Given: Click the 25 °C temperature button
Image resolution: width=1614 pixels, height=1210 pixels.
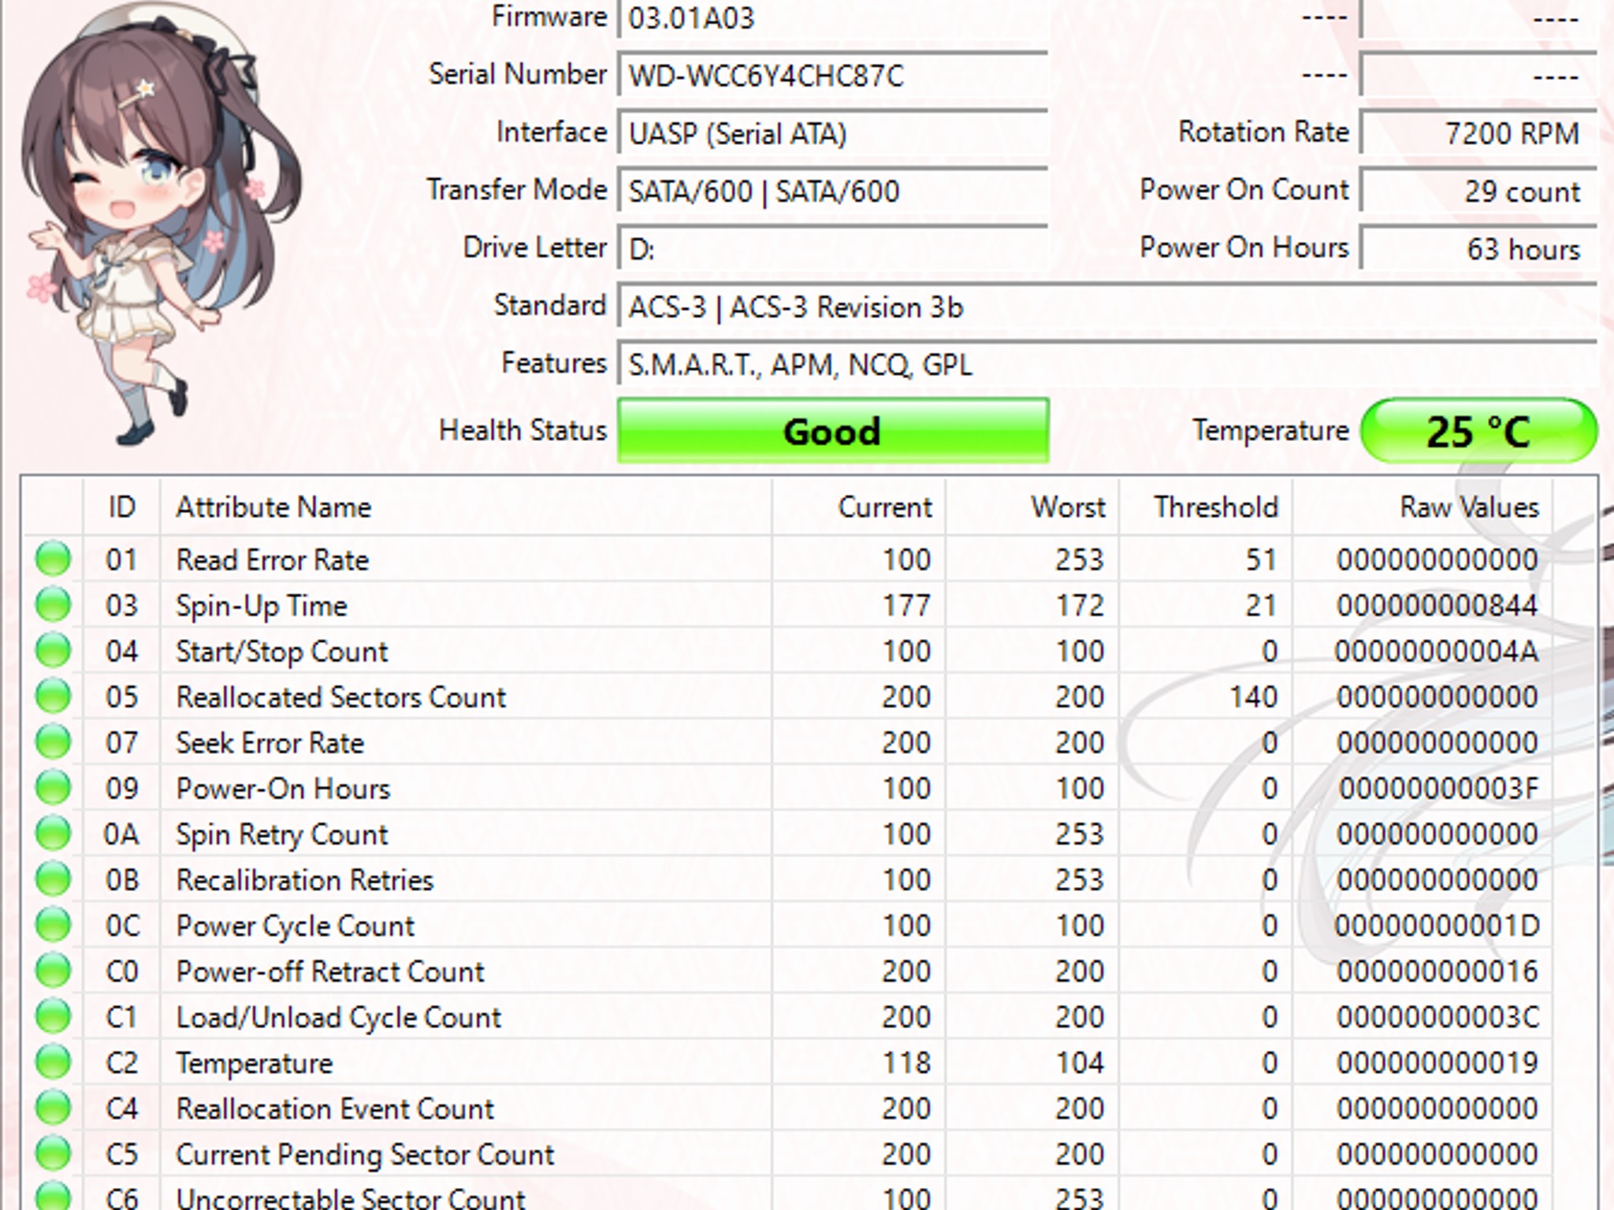Looking at the screenshot, I should [1479, 431].
